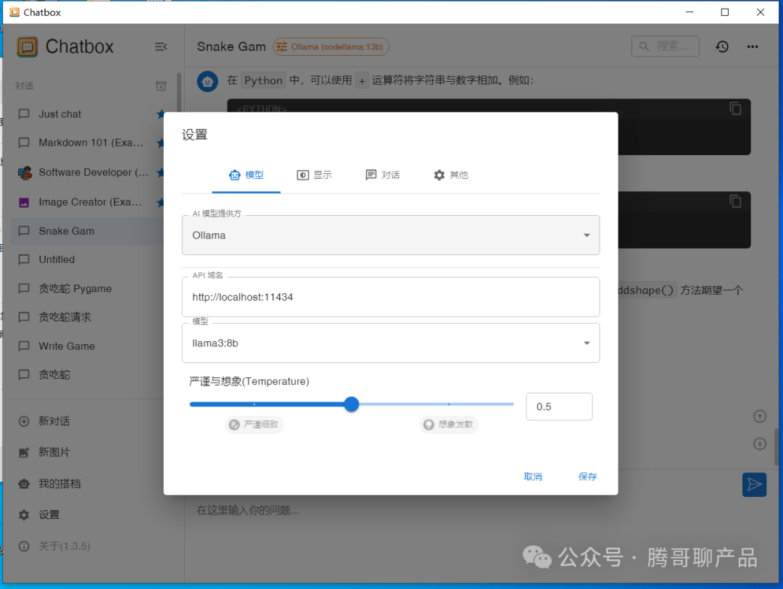783x589 pixels.
Task: Toggle the star on Markdown 101
Action: pos(160,143)
